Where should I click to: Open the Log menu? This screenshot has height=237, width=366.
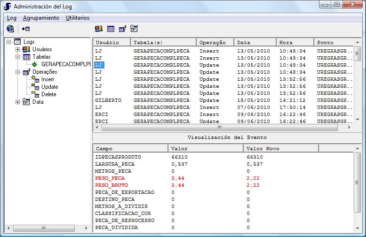(12, 18)
